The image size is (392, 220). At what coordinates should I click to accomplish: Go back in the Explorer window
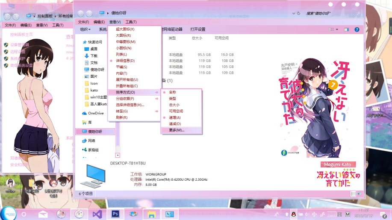click(80, 14)
